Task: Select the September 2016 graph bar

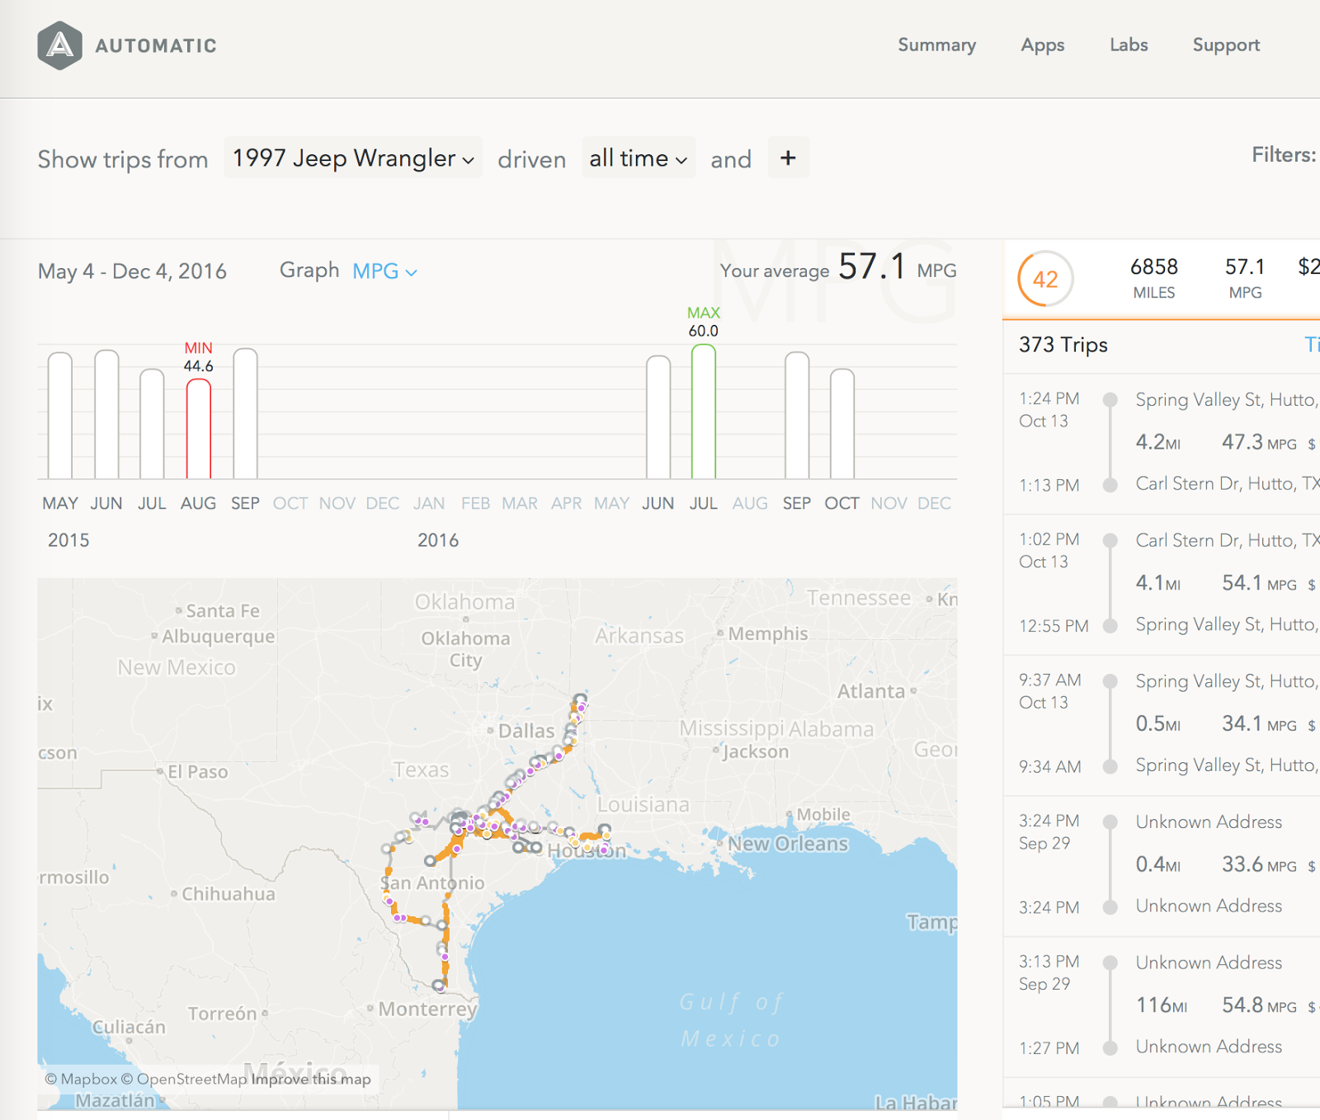Action: [797, 416]
